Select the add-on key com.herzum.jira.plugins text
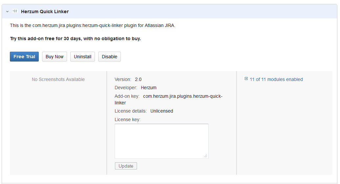340x184 pixels. pos(183,96)
